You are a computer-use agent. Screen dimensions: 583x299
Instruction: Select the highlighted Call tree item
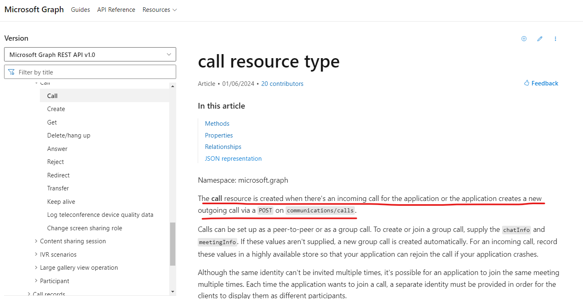(x=105, y=96)
